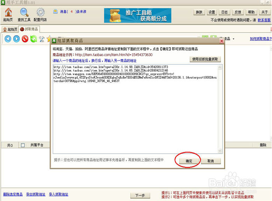Click the example URL item.taobao.com text
Image resolution: width=272 pixels, height=201 pixels.
(x=114, y=55)
